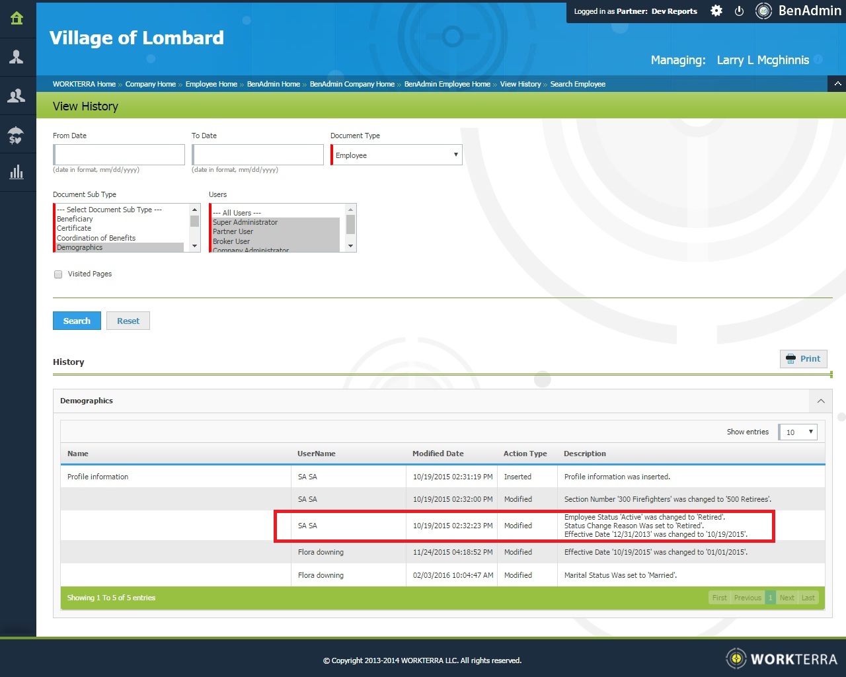Enable the Visited Pages checkbox

coord(58,274)
